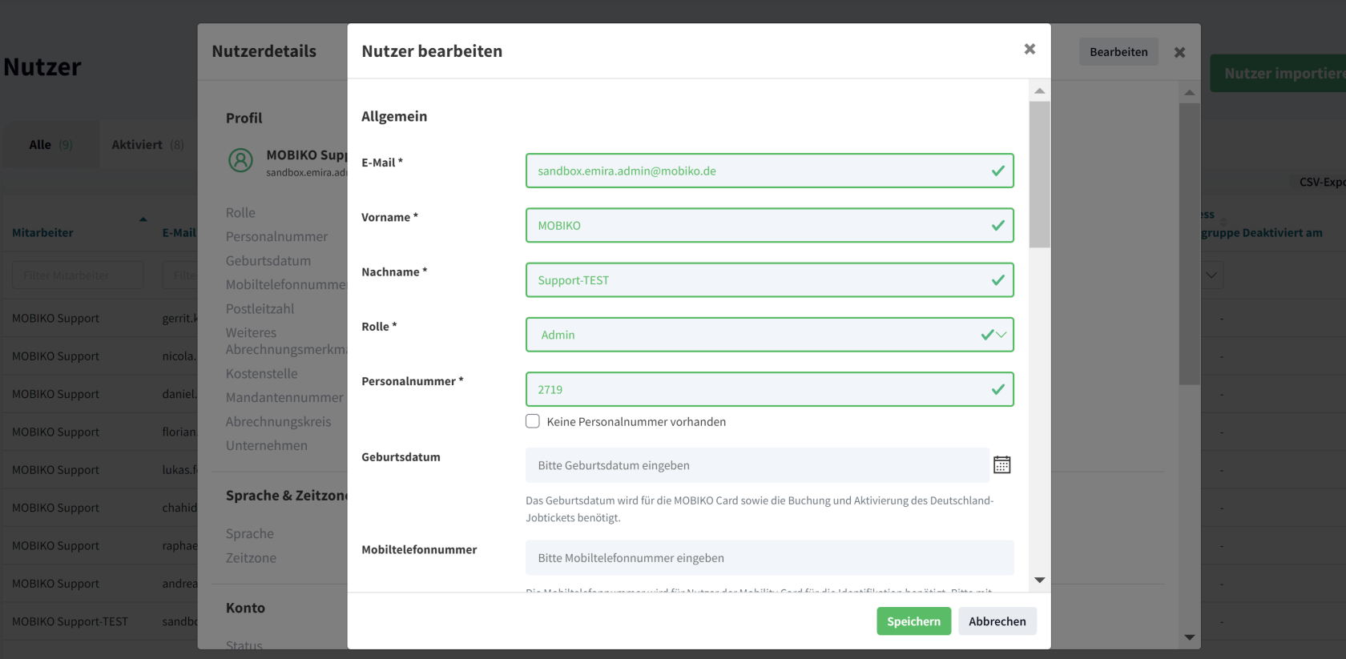
Task: Click the background page scroll-down arrow
Action: tap(1189, 637)
